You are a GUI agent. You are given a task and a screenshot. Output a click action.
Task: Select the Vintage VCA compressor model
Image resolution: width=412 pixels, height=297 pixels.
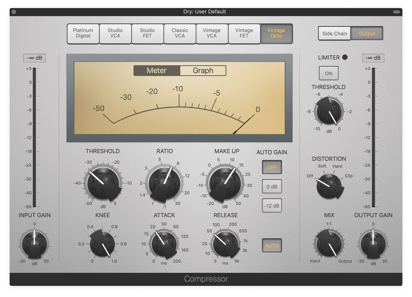(x=212, y=33)
